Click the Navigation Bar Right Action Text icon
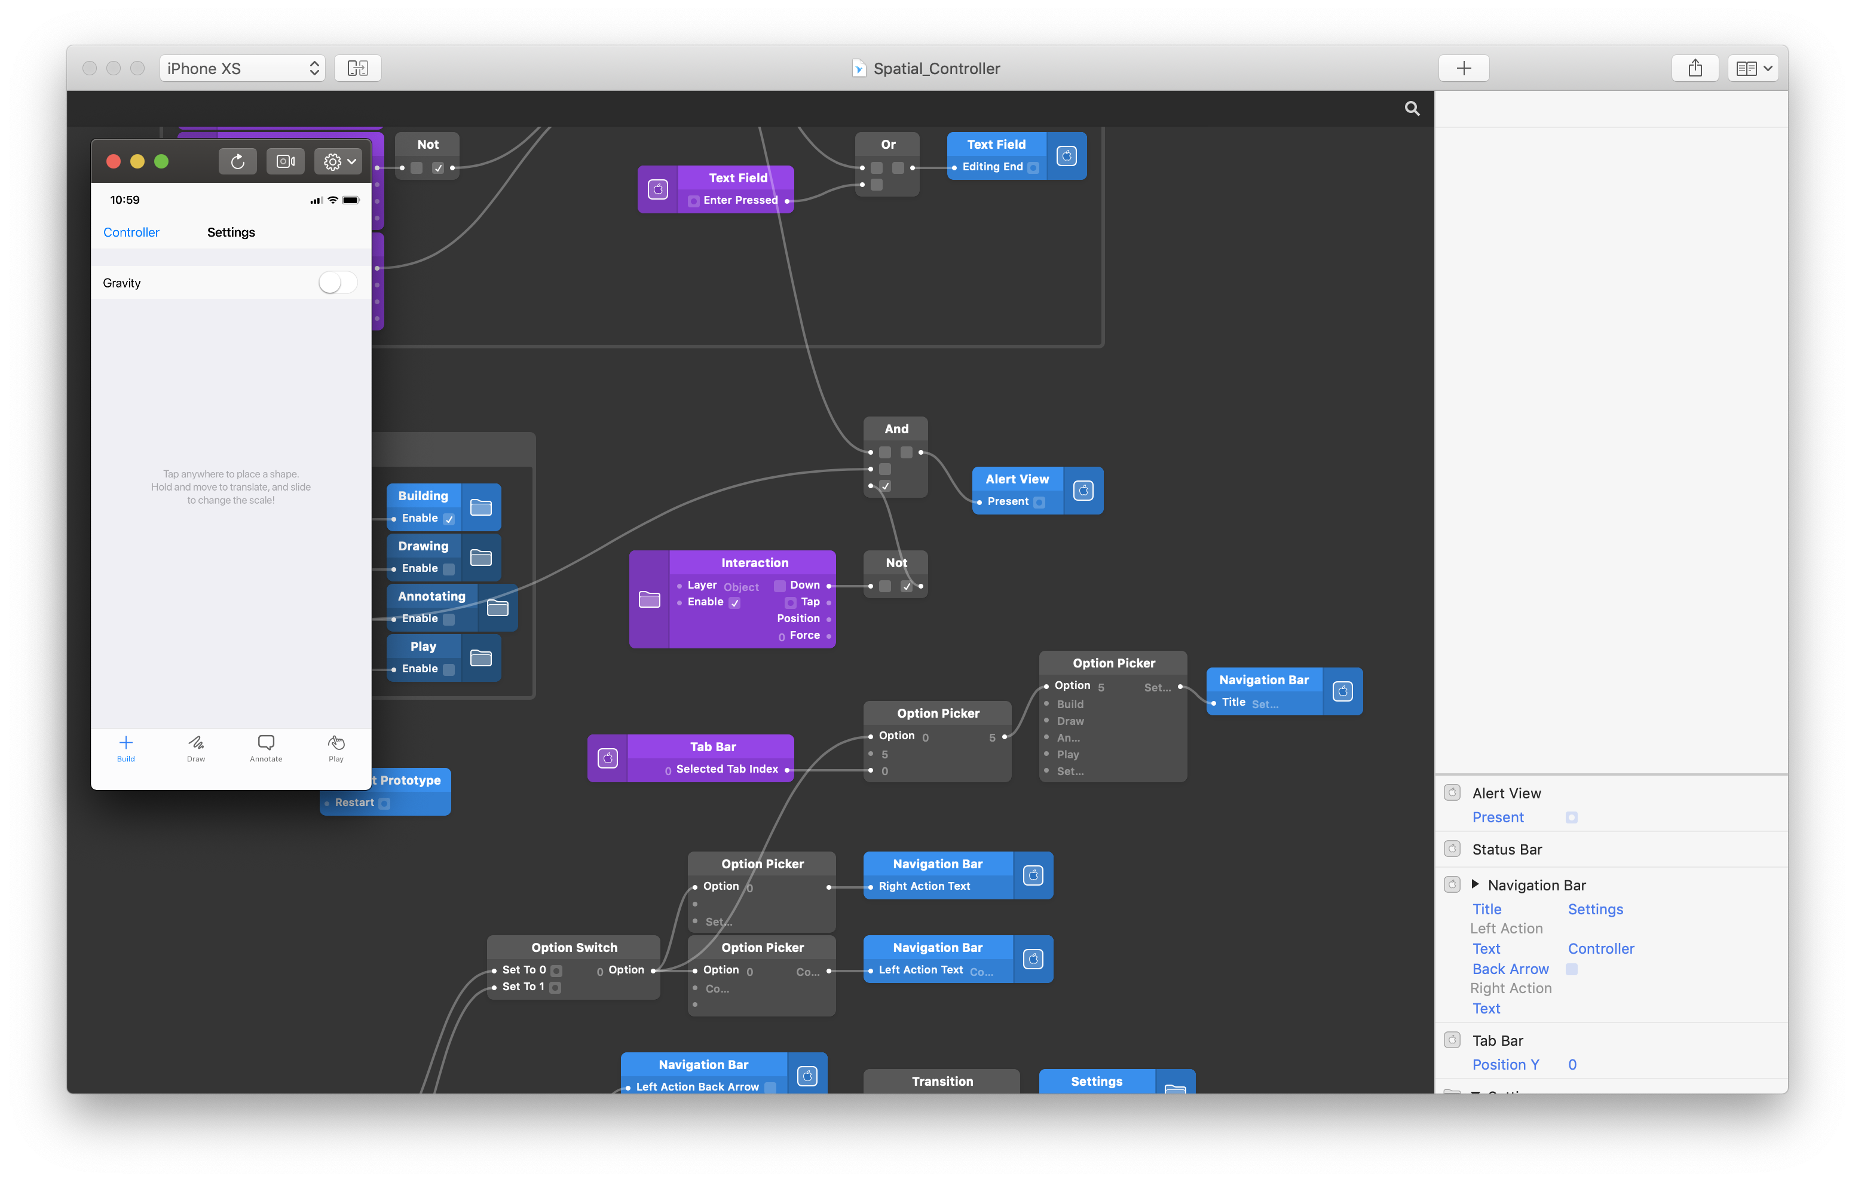The image size is (1855, 1182). 1033,875
